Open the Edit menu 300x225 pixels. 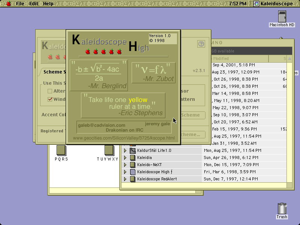pyautogui.click(x=34, y=4)
